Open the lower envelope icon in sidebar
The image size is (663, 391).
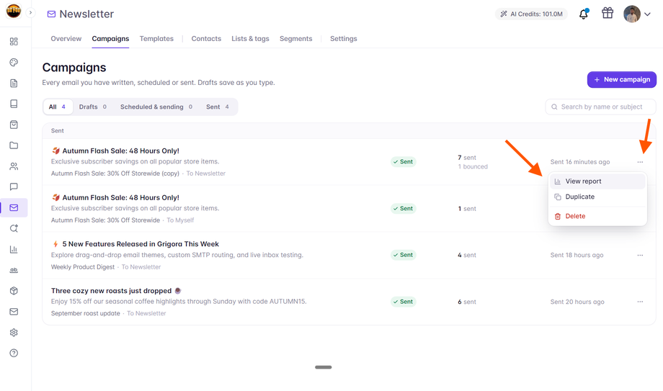pyautogui.click(x=14, y=312)
